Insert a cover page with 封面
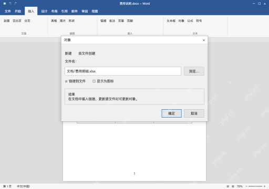Viewport: 269px width, 189px height. [7, 20]
